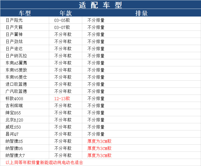Click 不分年款 in the 日产纳瓦拉 row
The image size is (201, 166).
pos(63,56)
